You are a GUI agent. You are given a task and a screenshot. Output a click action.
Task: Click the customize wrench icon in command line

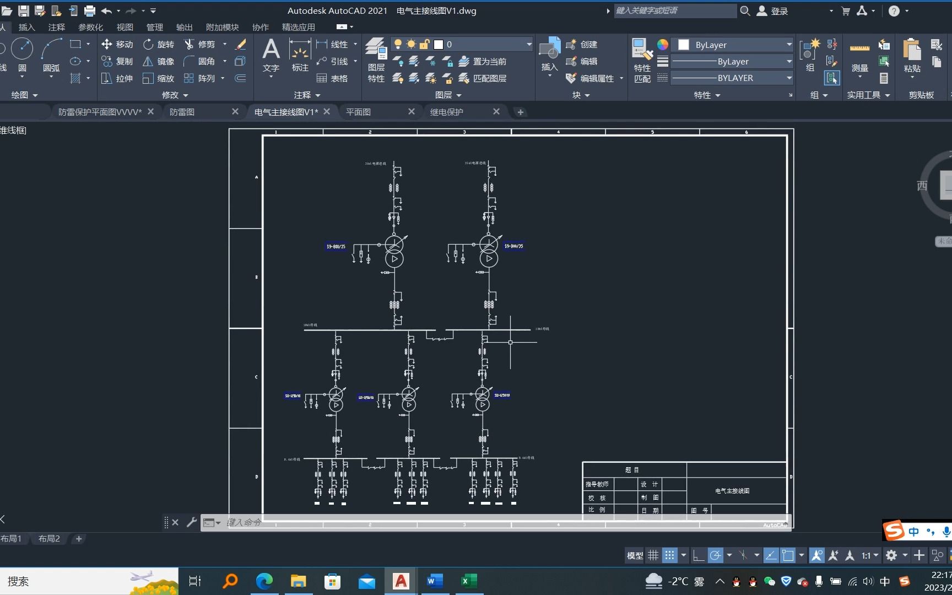191,522
